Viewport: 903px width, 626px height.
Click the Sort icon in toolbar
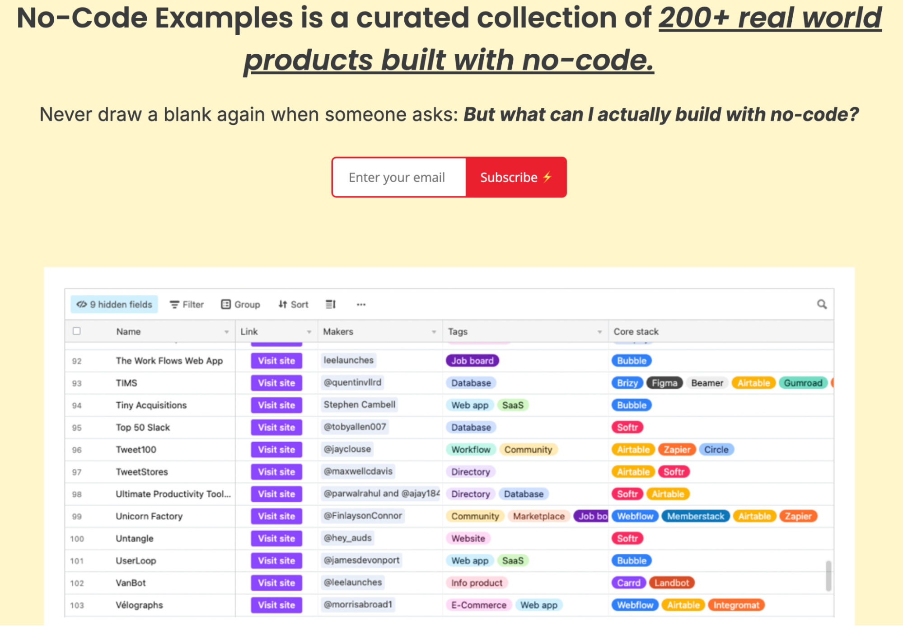coord(292,304)
